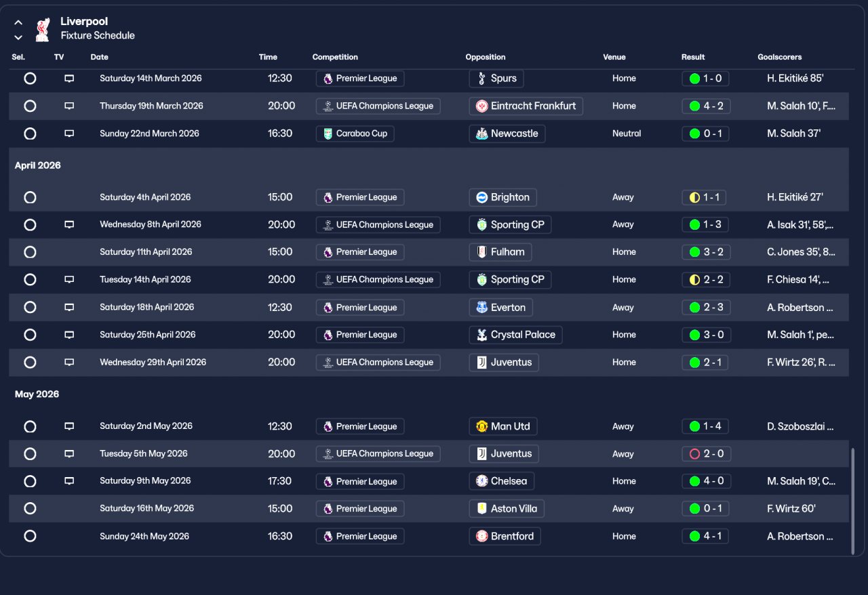Viewport: 868px width, 595px height.
Task: Open the Everton opposition button
Action: (x=501, y=307)
